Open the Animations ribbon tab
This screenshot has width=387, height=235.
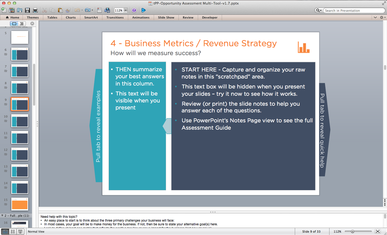coord(141,17)
